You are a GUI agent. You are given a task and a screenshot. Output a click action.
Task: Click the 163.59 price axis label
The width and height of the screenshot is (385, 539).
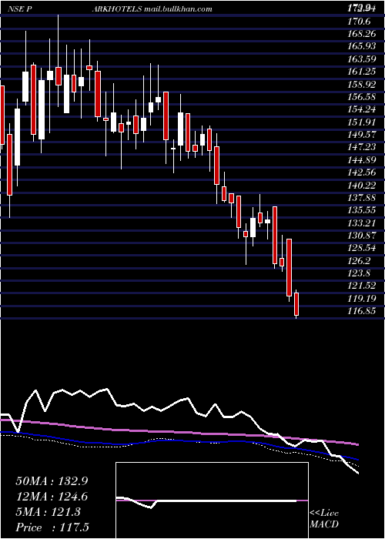[363, 59]
